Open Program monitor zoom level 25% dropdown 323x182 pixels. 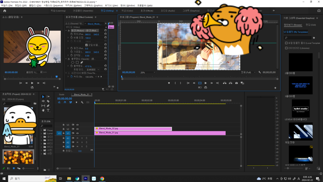[148, 72]
